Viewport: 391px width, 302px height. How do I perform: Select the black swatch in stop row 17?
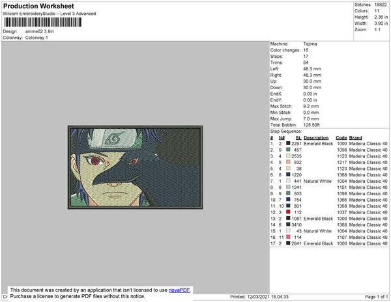pos(288,243)
